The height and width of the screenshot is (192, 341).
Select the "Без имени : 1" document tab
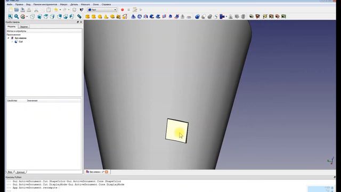[x=97, y=172]
